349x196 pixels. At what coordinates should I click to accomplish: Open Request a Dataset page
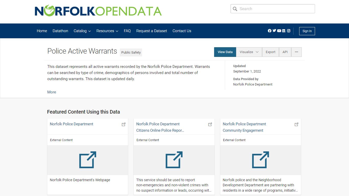tap(152, 31)
